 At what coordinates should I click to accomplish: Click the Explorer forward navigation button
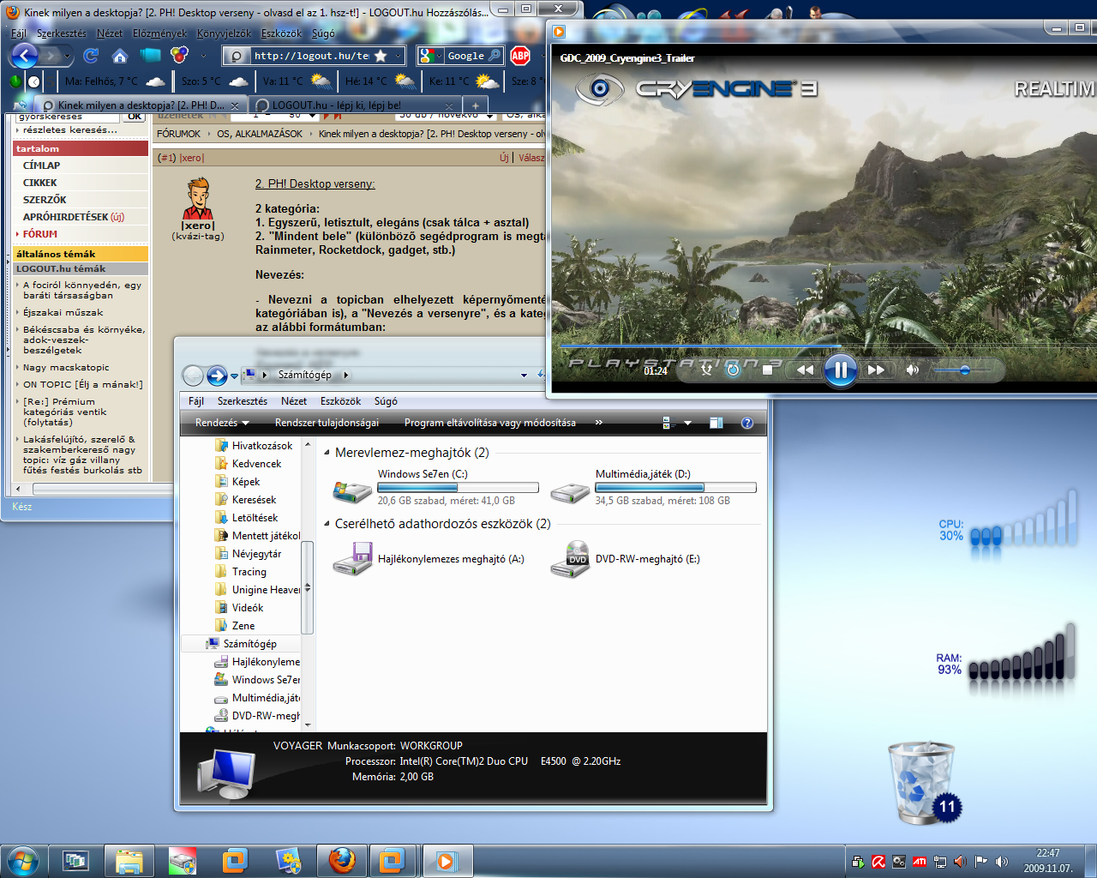click(217, 376)
